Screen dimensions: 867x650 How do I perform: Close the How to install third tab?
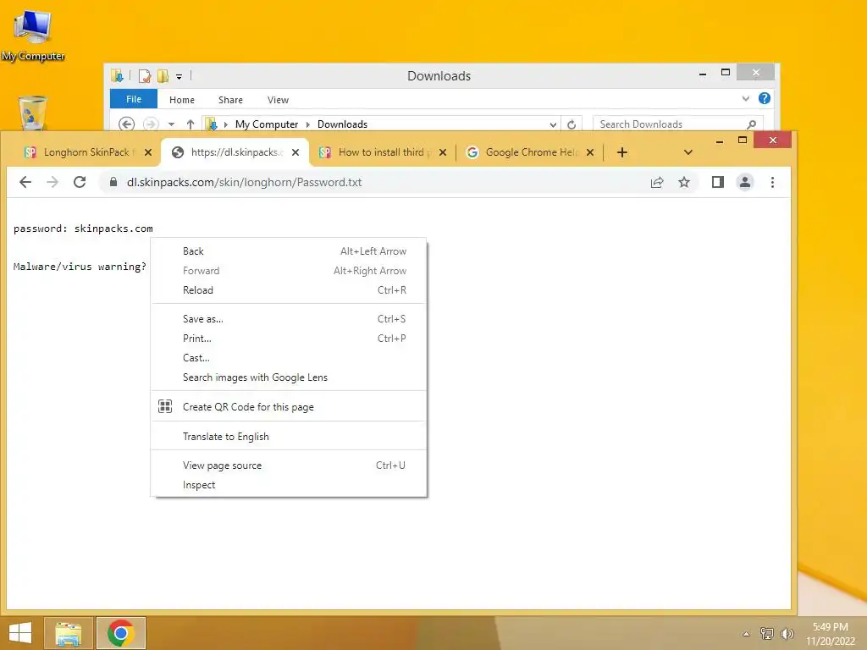[443, 152]
